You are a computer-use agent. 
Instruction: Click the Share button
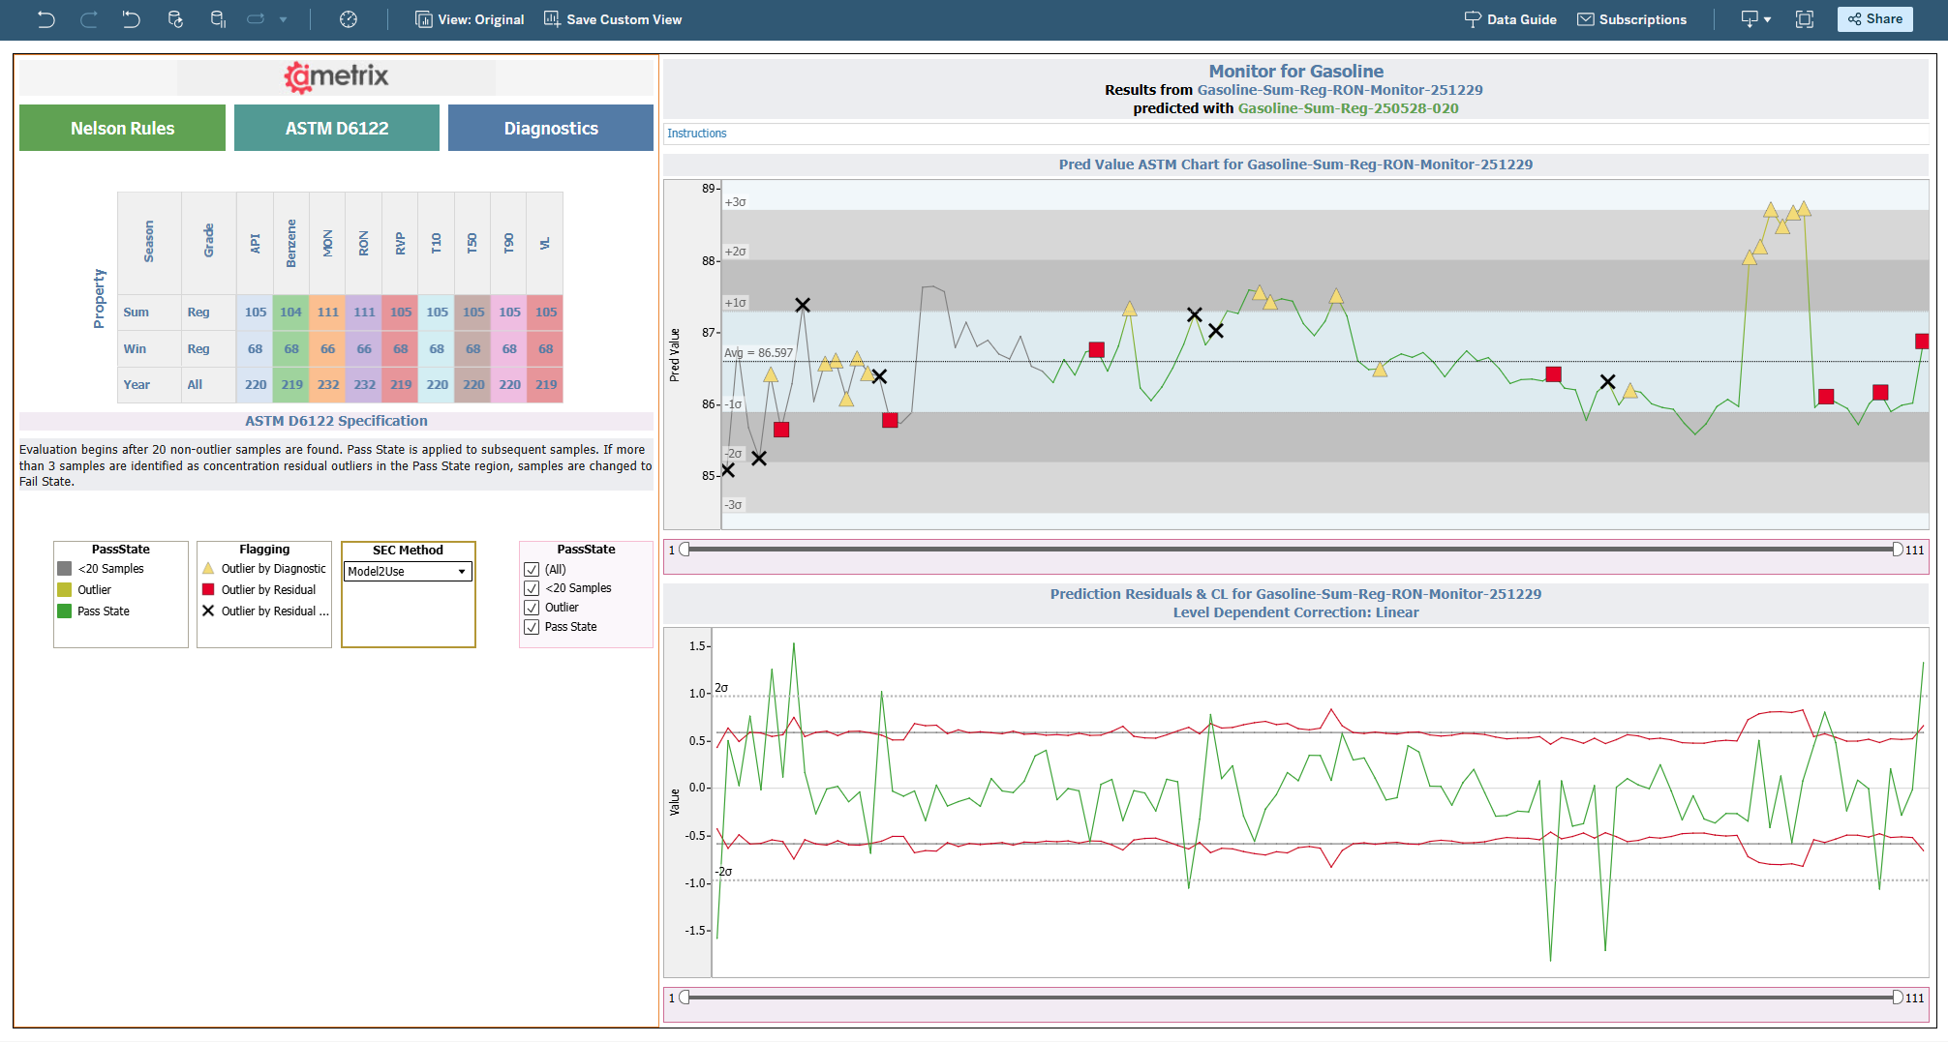[x=1874, y=19]
